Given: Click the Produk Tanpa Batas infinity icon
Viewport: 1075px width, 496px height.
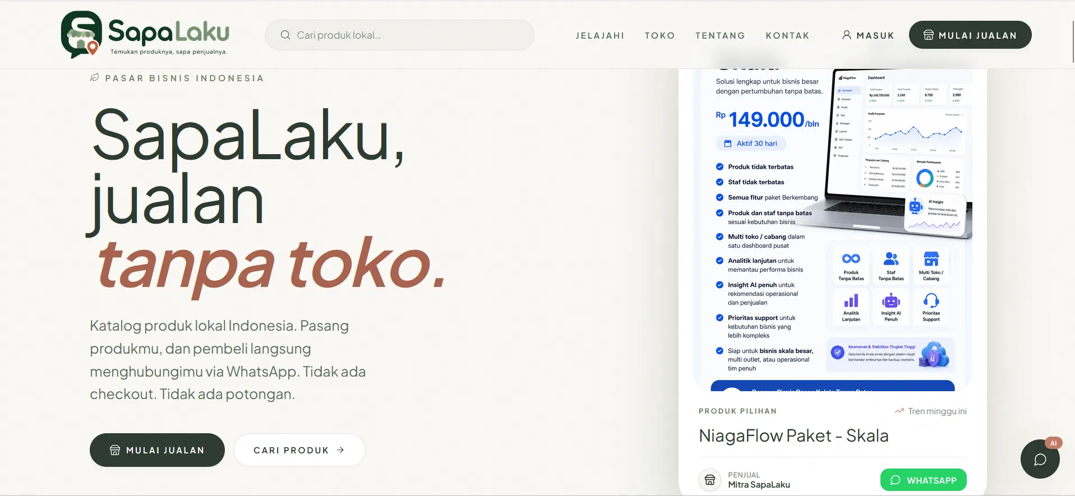Looking at the screenshot, I should [851, 258].
